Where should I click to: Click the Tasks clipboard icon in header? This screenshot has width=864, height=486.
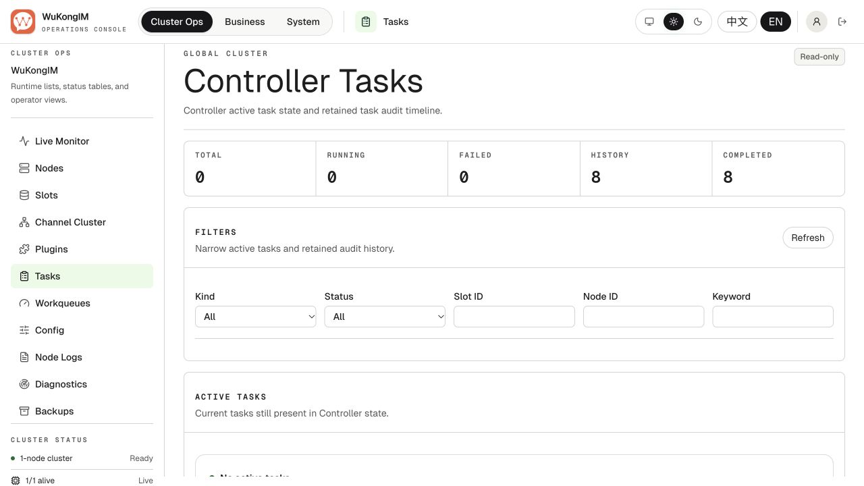(x=366, y=22)
